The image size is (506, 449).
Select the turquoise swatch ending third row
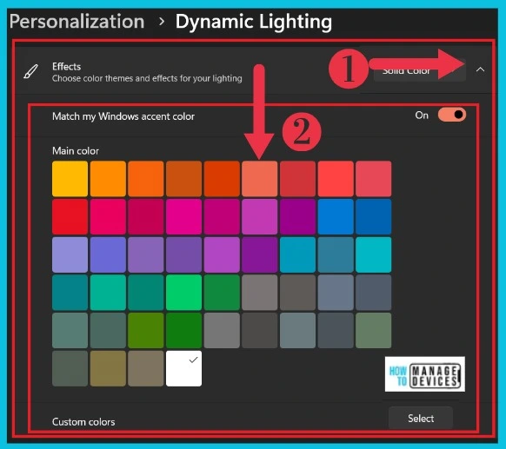pyautogui.click(x=373, y=254)
